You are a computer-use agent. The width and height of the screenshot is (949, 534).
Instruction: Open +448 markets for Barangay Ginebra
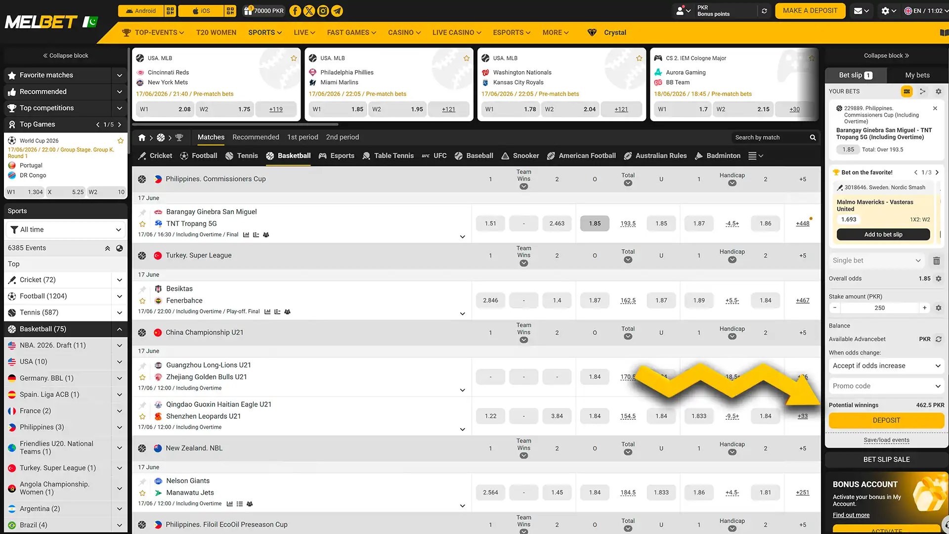click(x=802, y=223)
